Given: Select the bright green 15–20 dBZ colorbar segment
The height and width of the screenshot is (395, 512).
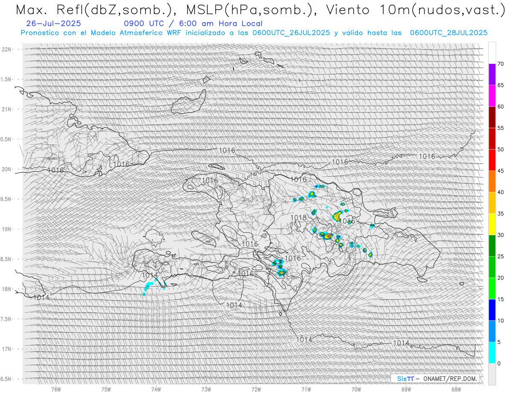Looking at the screenshot, I should (492, 288).
